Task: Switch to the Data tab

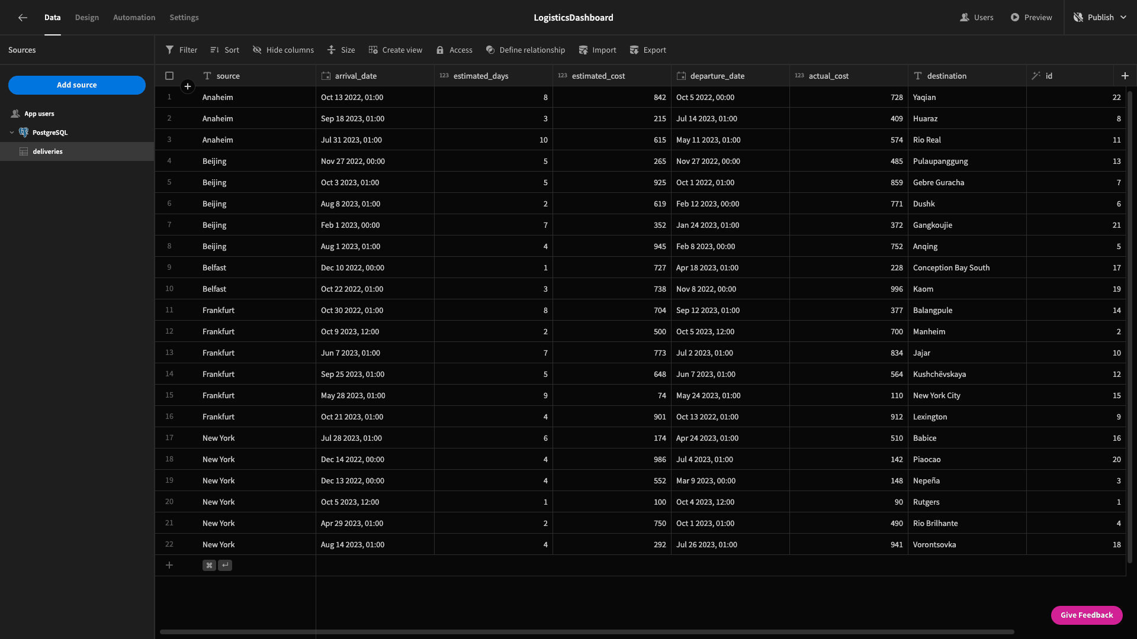Action: (x=52, y=18)
